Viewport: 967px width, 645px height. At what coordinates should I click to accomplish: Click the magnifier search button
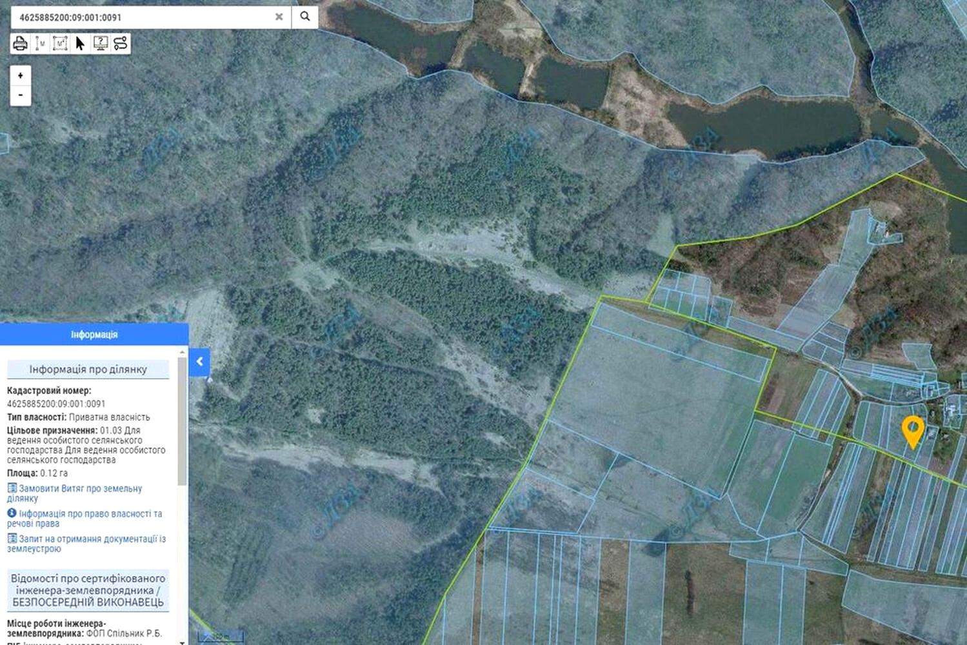click(305, 17)
